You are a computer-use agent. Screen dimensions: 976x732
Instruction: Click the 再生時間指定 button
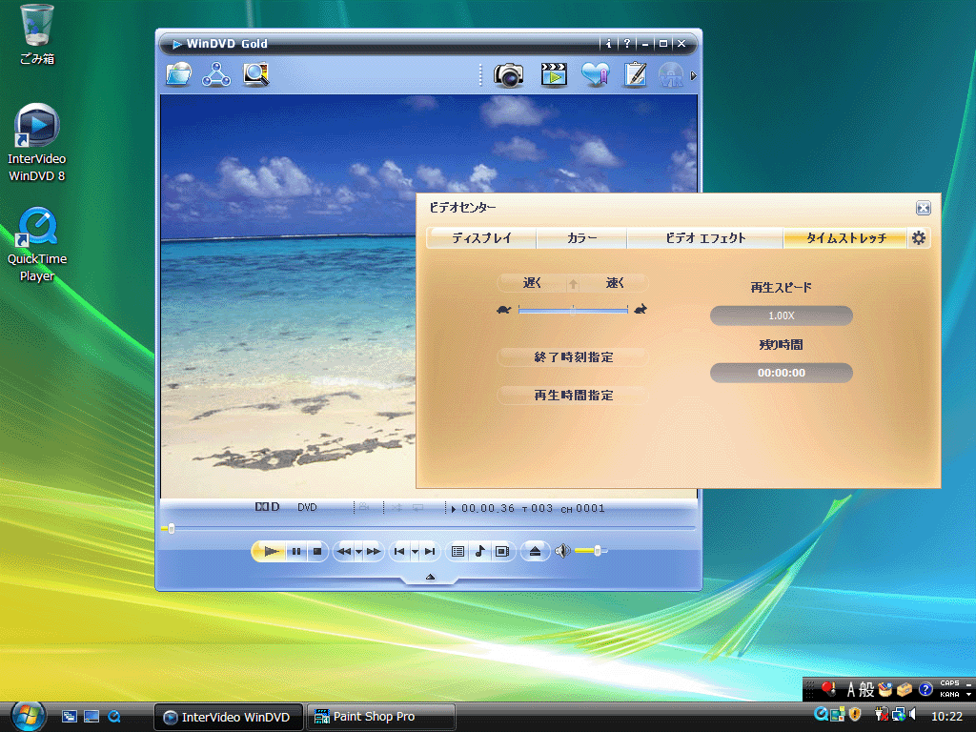[573, 396]
